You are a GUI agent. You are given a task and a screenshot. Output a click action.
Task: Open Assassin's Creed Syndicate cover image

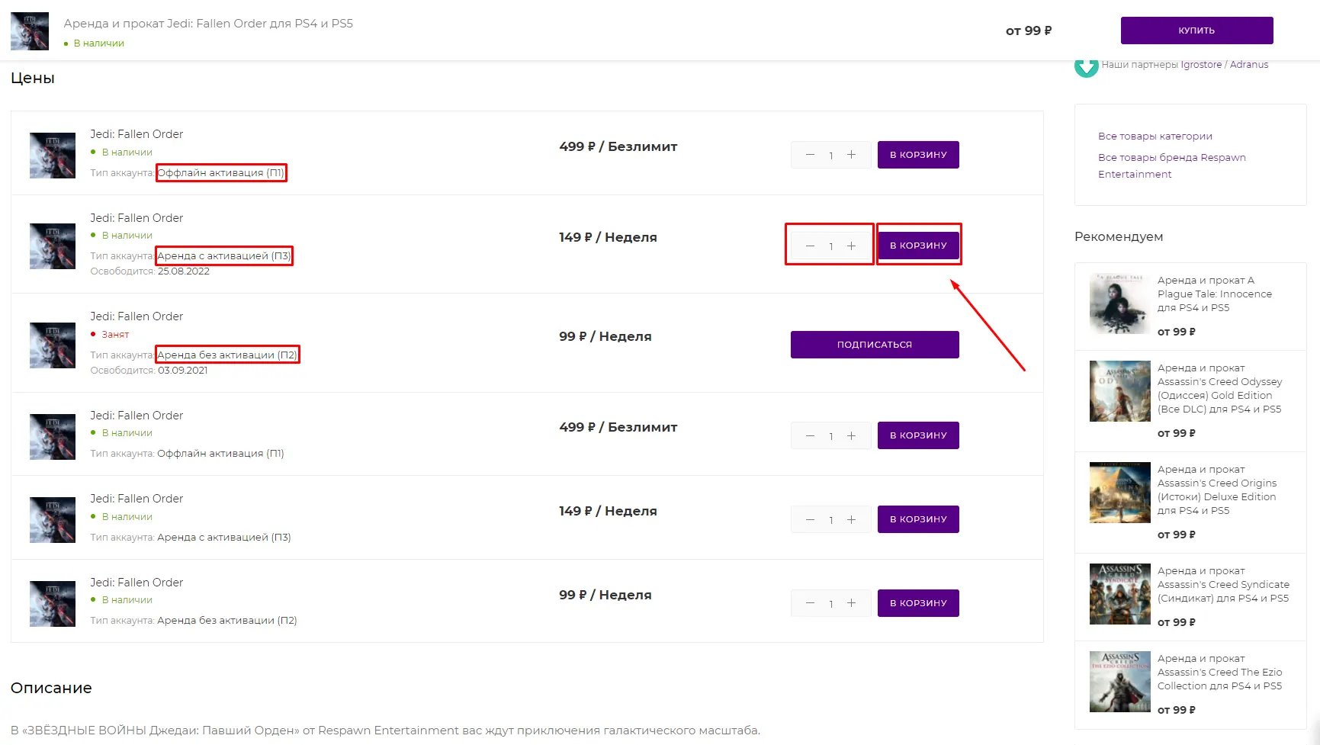[x=1119, y=594]
